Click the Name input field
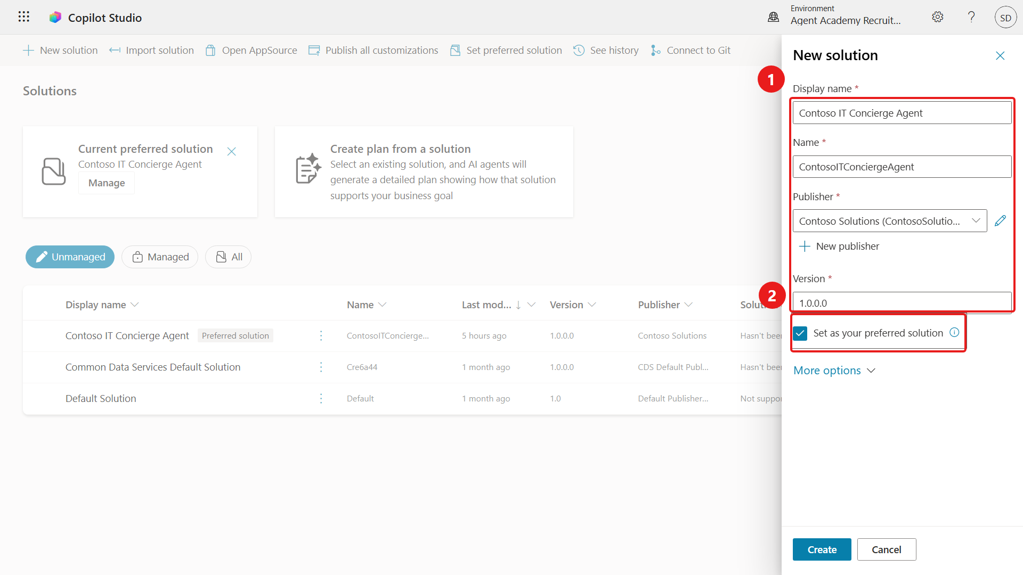The image size is (1023, 575). tap(902, 167)
